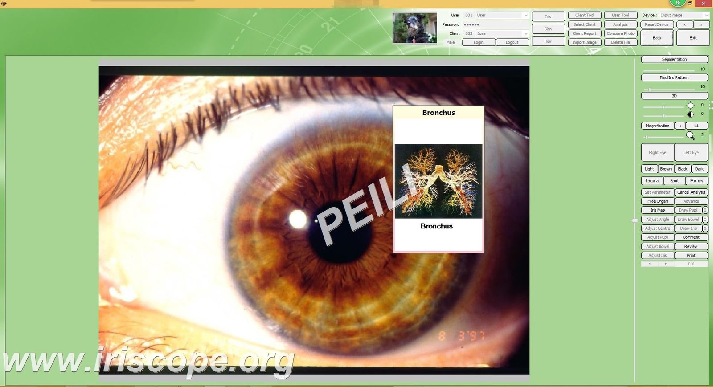Click Reset Device
Viewport: 713px width, 387px height.
pyautogui.click(x=657, y=24)
